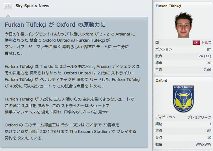Select the 試合 value 24 (11)
Image resolution: width=213 pixels, height=151 pixels.
(205, 56)
